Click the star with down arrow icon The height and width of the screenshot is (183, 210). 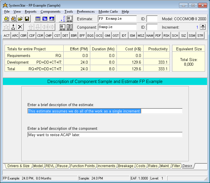pyautogui.click(x=13, y=27)
